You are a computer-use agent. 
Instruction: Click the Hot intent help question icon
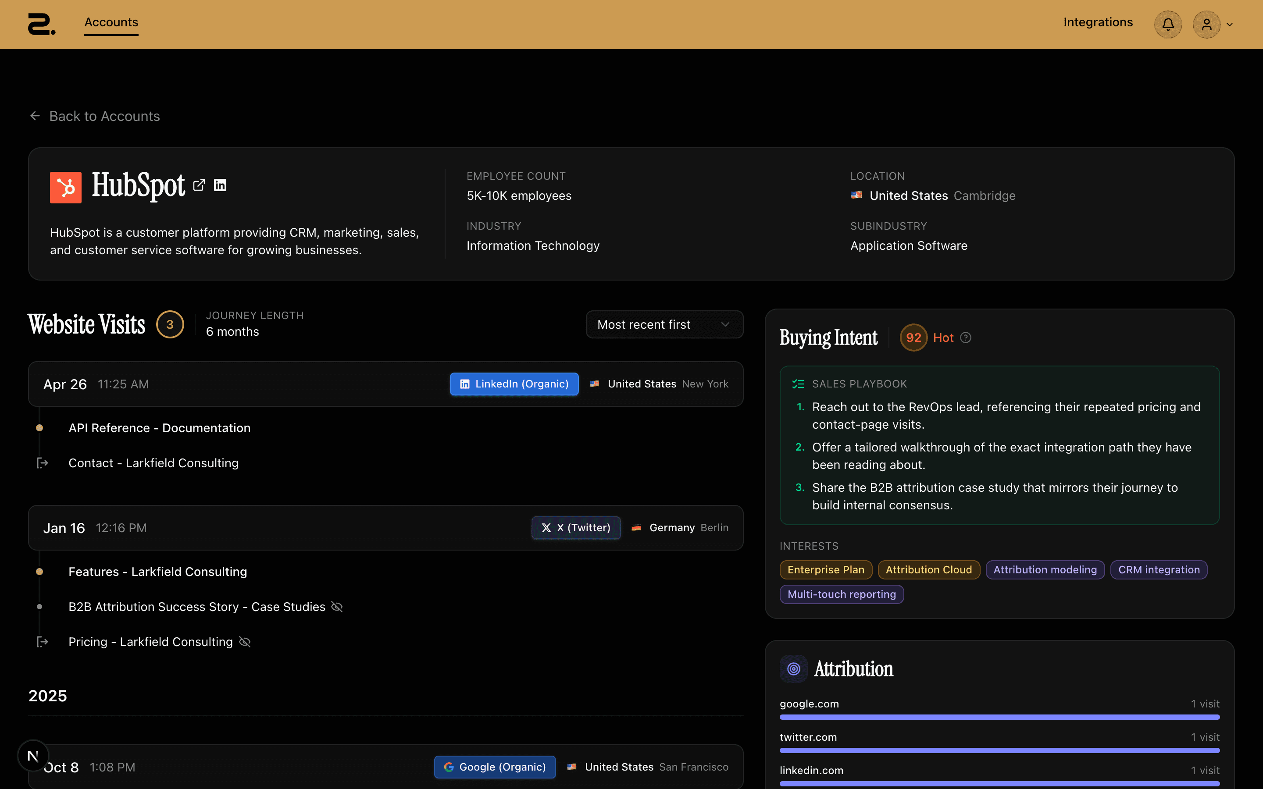coord(966,338)
